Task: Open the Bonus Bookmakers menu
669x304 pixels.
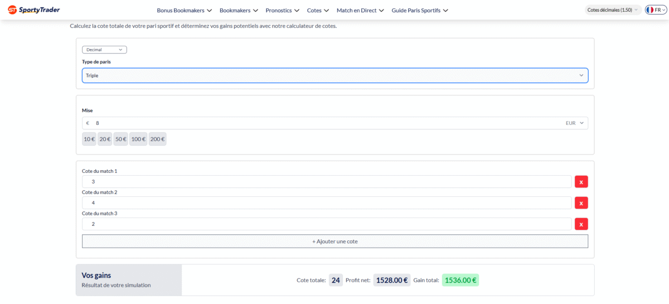Action: (184, 10)
